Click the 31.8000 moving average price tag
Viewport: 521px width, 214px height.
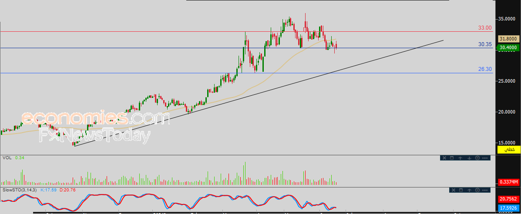[x=508, y=39]
